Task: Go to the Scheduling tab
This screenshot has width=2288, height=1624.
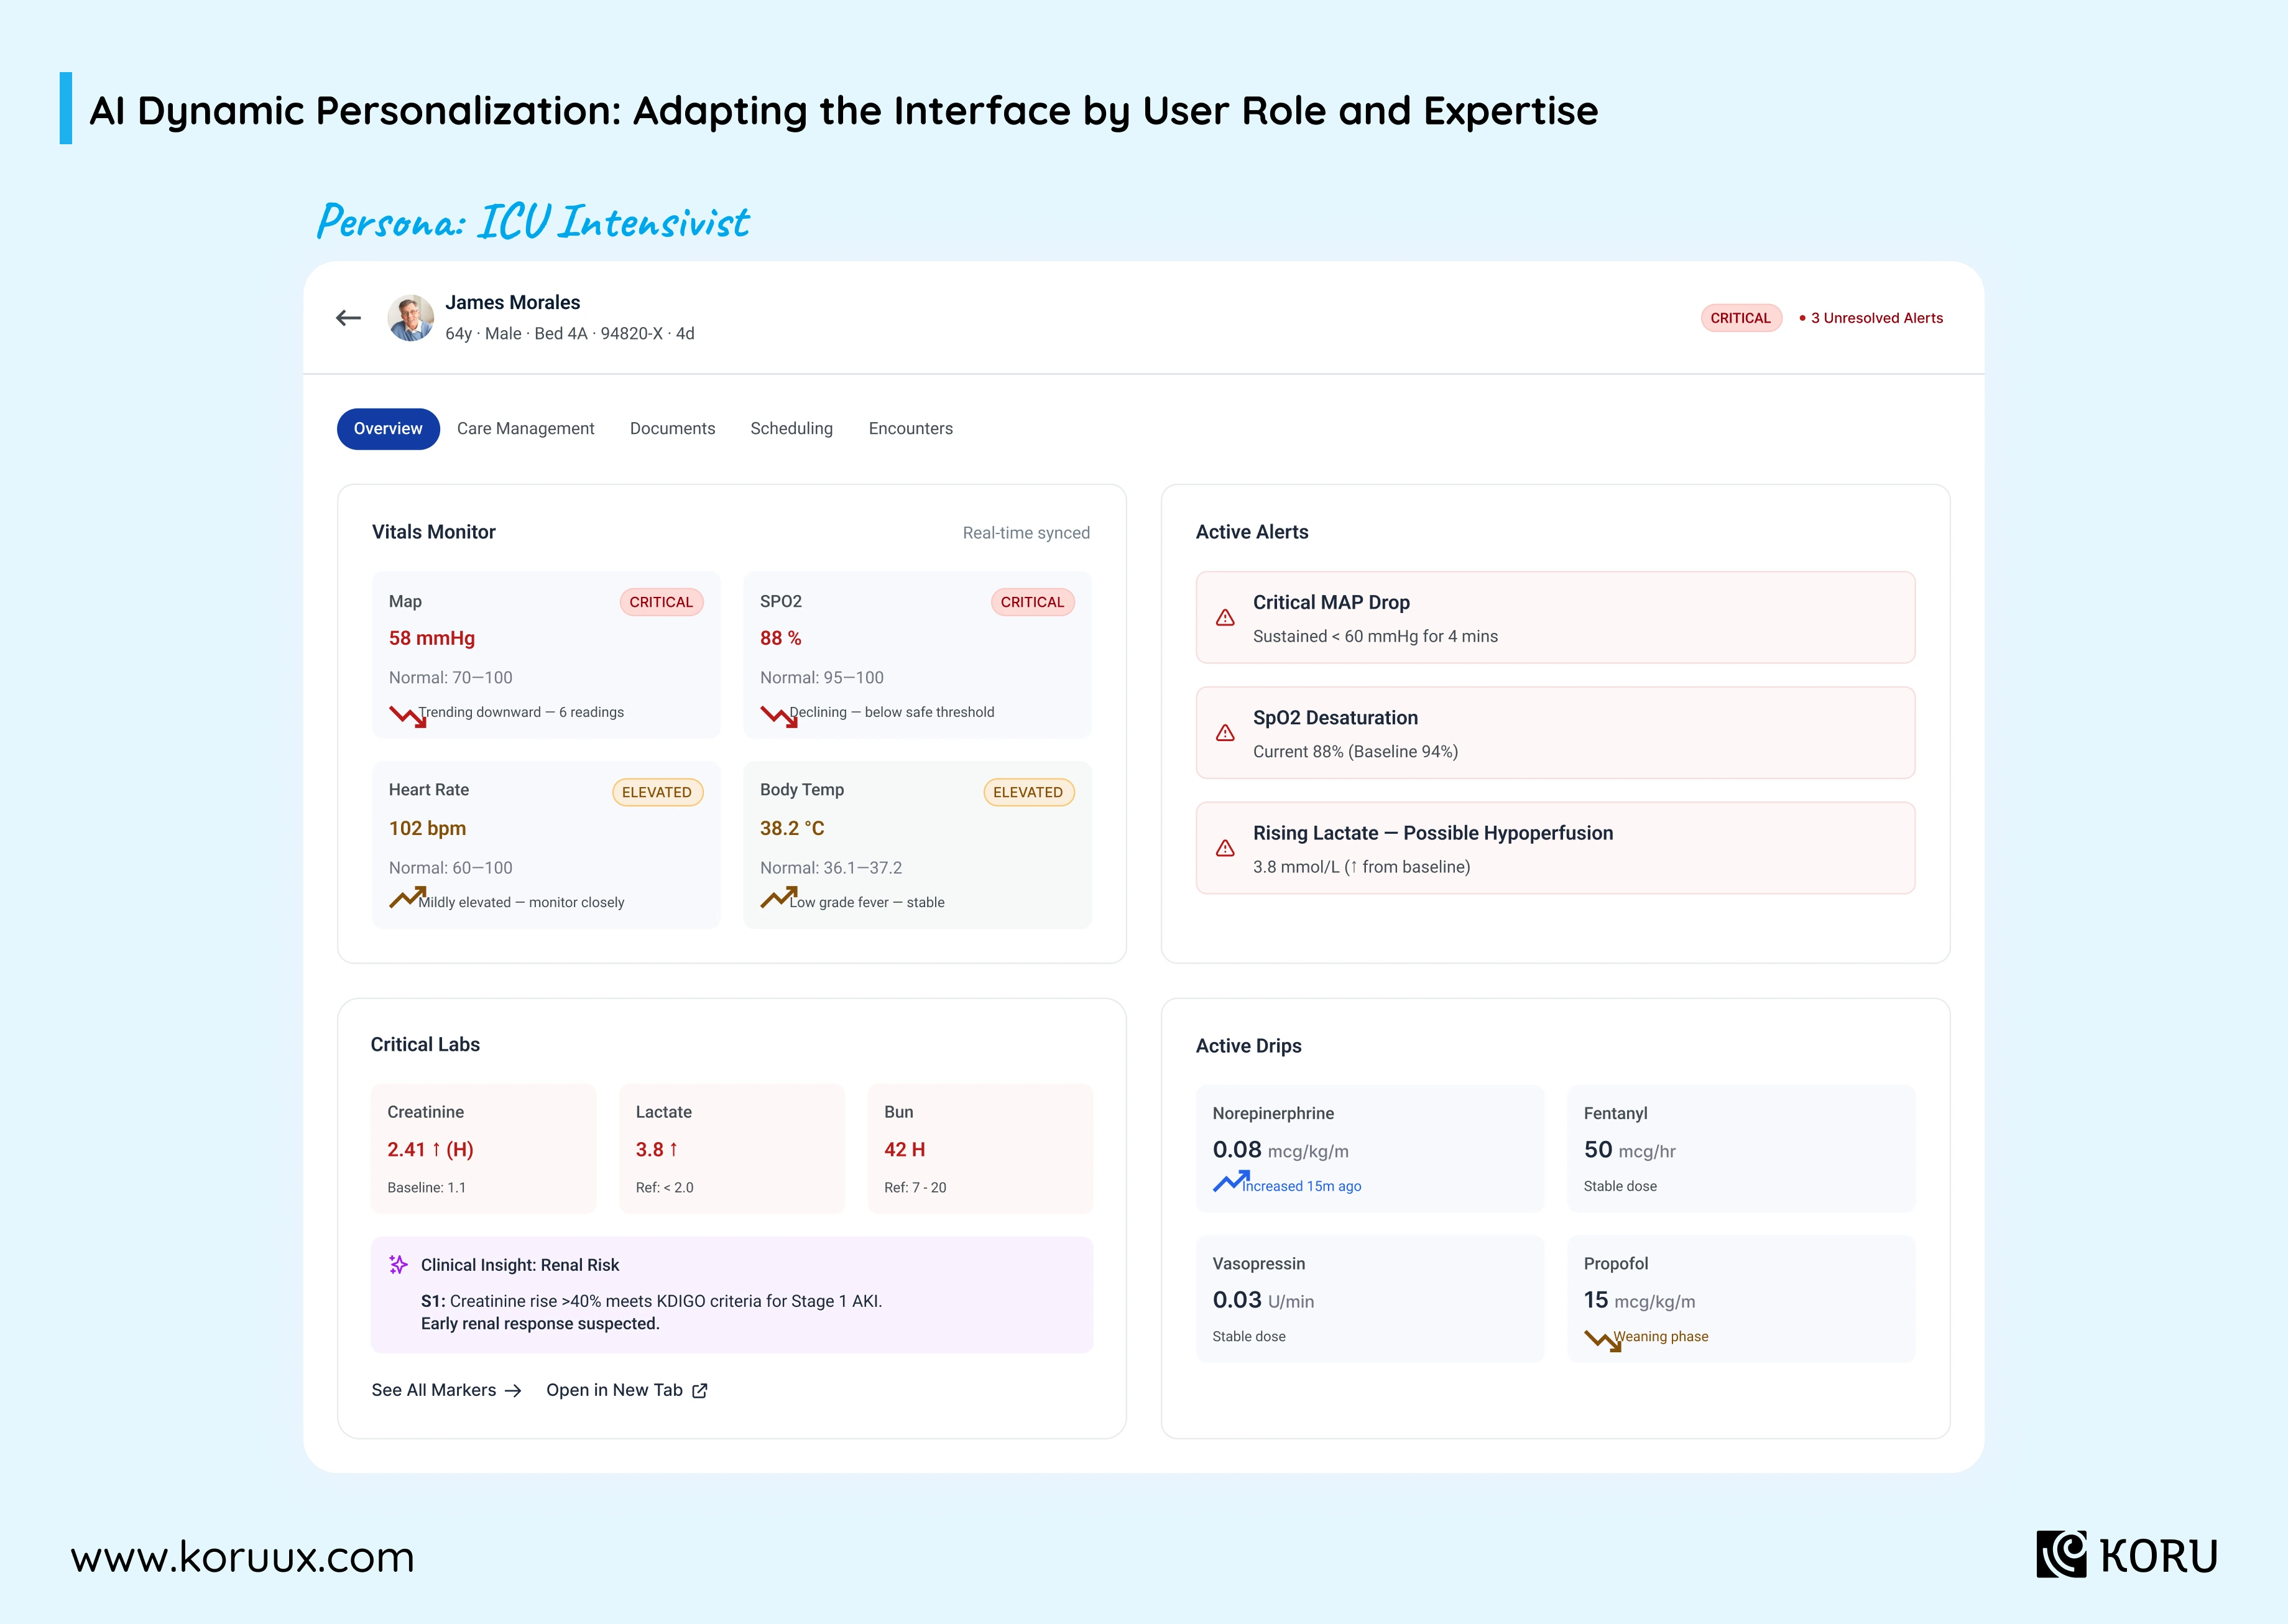Action: [791, 429]
